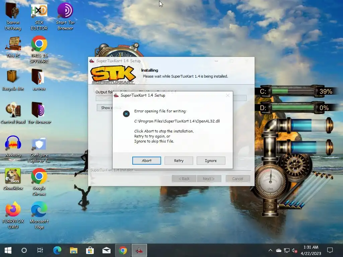Launch Audacity from the desktop
The image size is (343, 257).
tap(13, 147)
